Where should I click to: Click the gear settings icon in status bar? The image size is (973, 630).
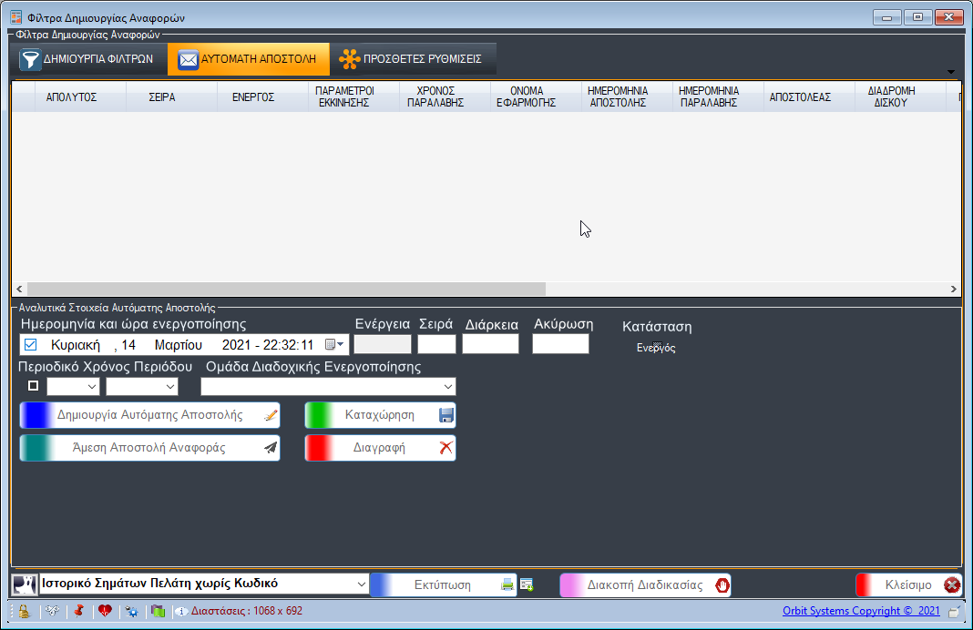[x=132, y=611]
